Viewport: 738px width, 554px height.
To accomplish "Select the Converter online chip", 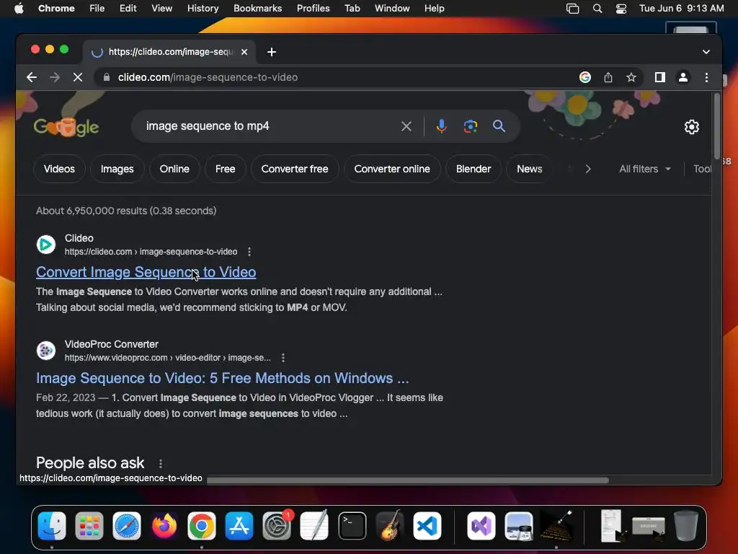I will [x=392, y=169].
